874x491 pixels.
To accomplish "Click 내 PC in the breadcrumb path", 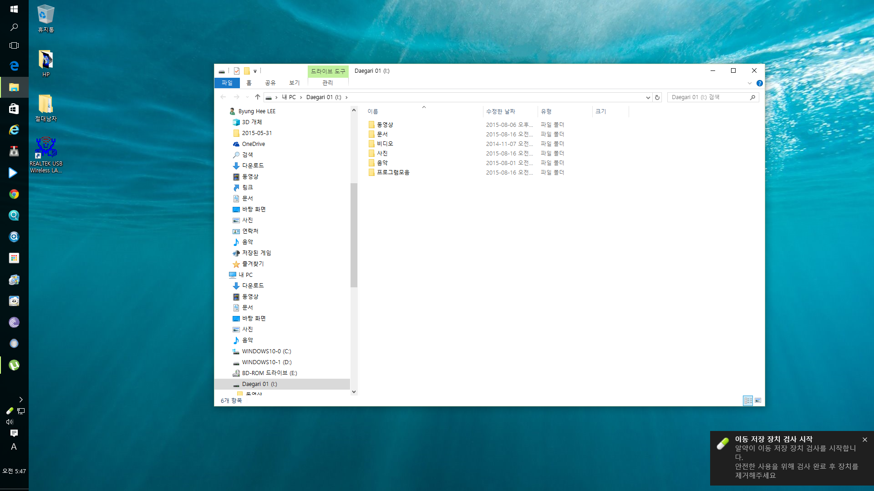I will pyautogui.click(x=289, y=97).
